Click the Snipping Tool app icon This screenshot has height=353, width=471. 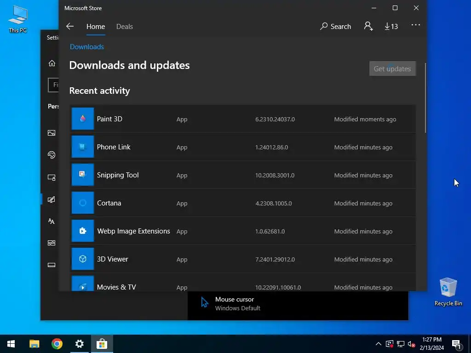pyautogui.click(x=83, y=175)
